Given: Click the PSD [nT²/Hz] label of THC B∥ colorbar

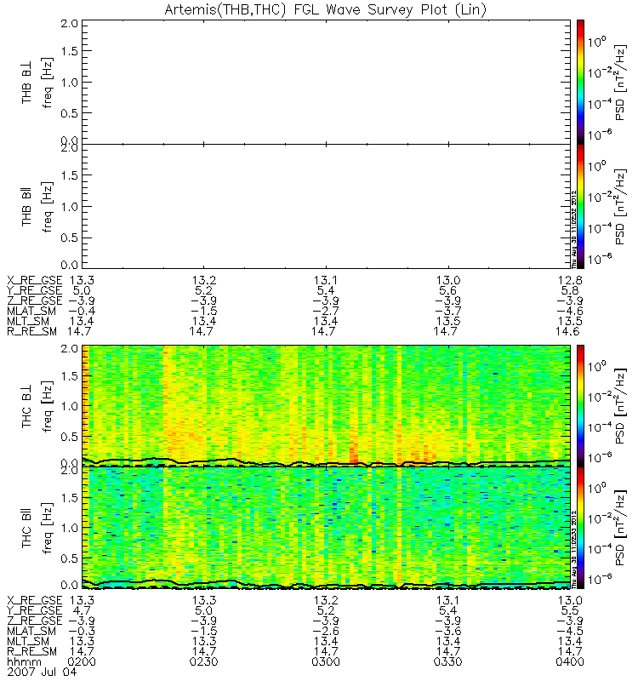Looking at the screenshot, I should tap(620, 528).
